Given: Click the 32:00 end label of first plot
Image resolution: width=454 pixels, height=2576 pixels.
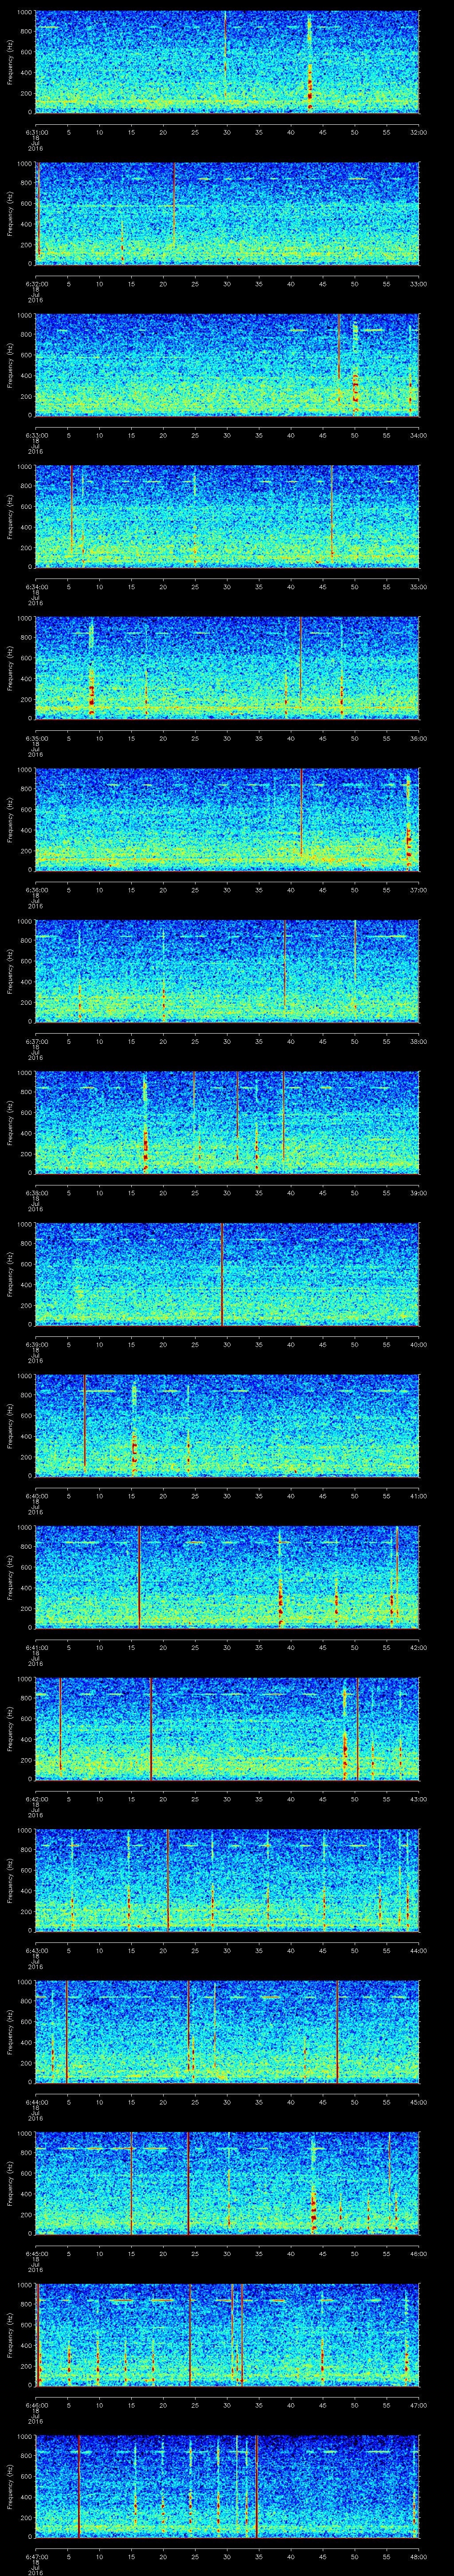Looking at the screenshot, I should pyautogui.click(x=418, y=132).
